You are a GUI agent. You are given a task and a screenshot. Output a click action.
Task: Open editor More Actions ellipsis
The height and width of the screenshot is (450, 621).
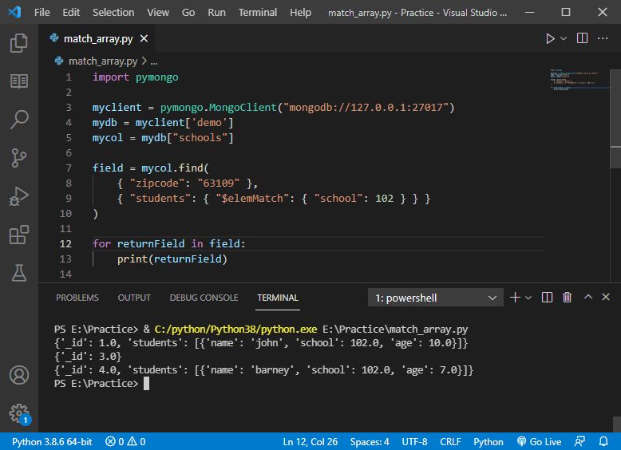click(x=603, y=38)
